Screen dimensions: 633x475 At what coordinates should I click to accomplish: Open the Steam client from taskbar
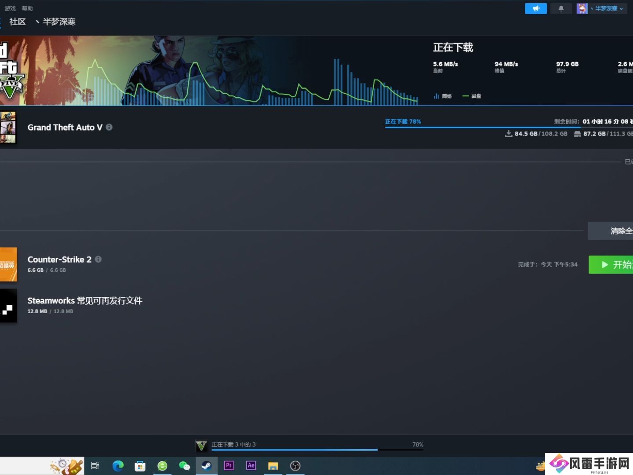click(207, 465)
